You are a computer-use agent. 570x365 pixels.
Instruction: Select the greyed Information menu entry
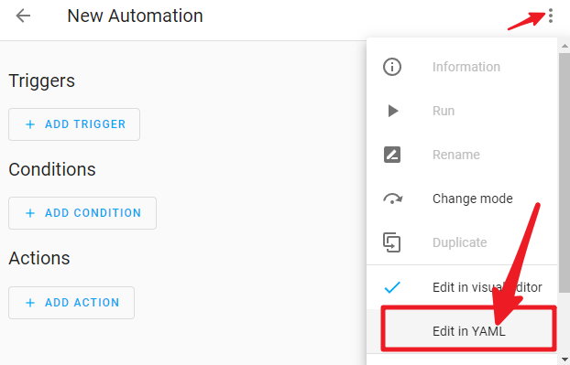(462, 67)
